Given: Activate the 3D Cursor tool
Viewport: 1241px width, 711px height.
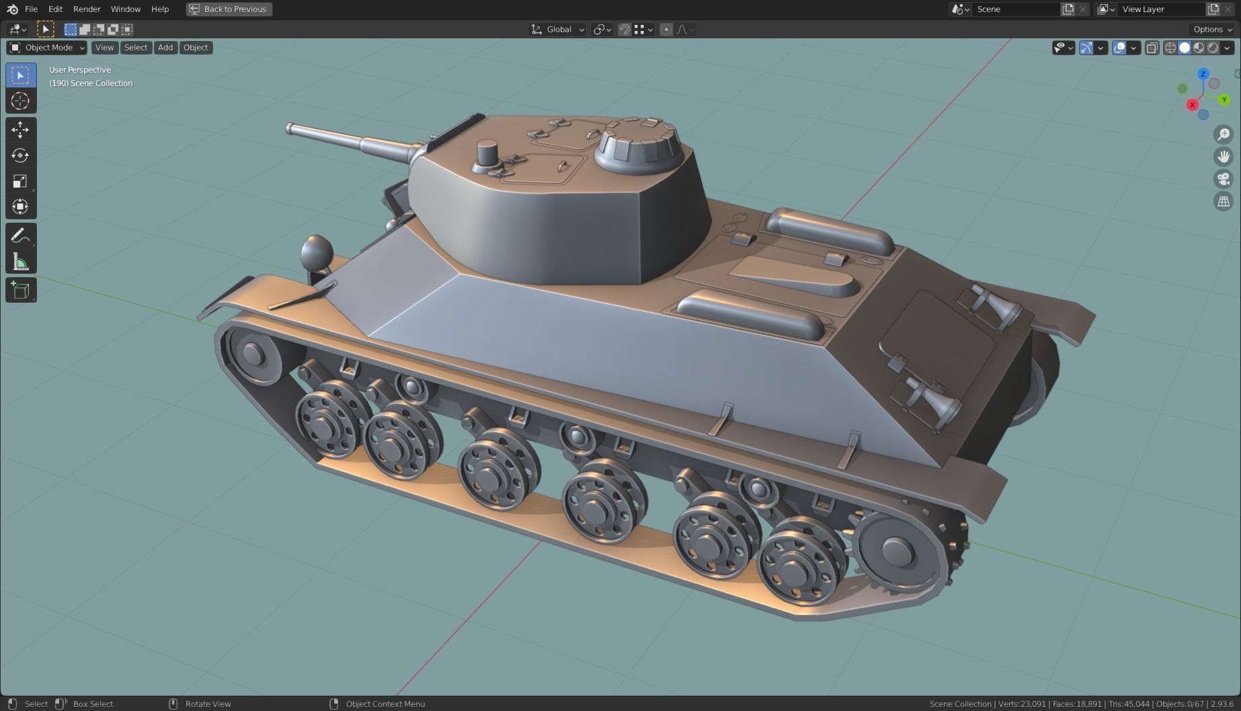Looking at the screenshot, I should click(21, 101).
